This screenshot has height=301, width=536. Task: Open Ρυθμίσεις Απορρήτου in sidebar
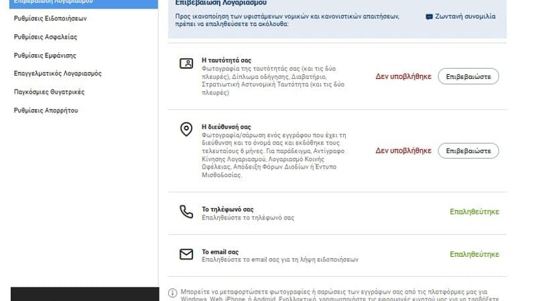[46, 110]
